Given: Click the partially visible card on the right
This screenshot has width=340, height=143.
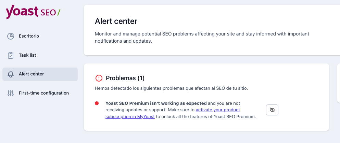Looking at the screenshot, I should click(339, 83).
